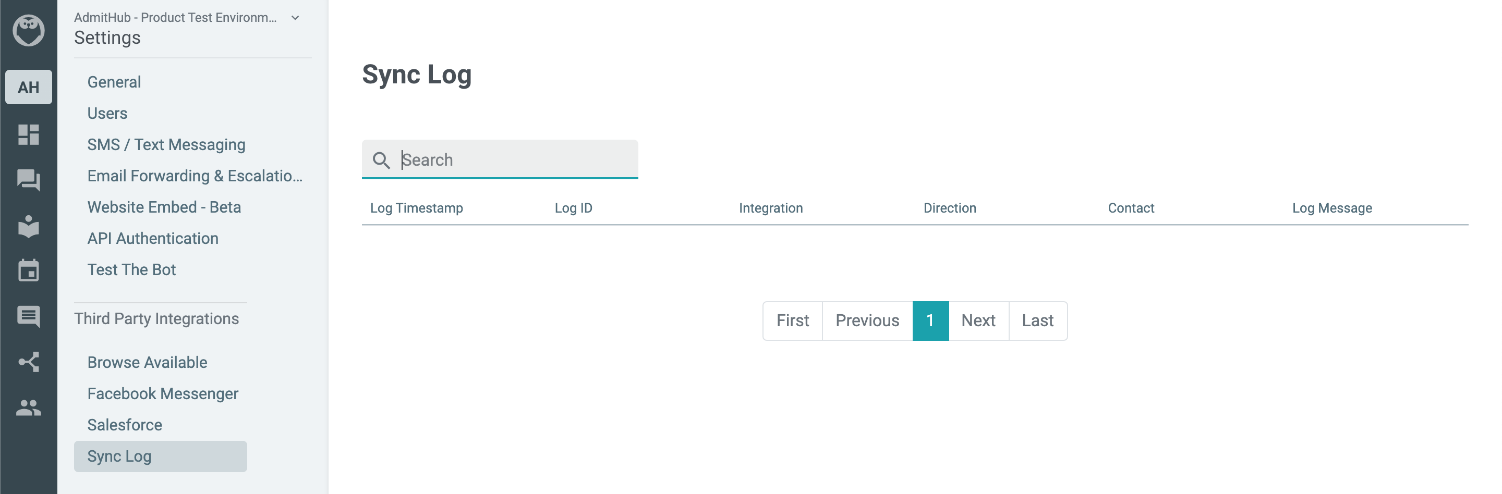This screenshot has height=494, width=1502.
Task: Open the contacts people icon
Action: (x=29, y=407)
